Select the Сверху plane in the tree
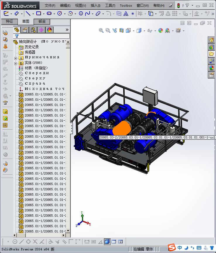216x253 pixels. tap(35, 78)
